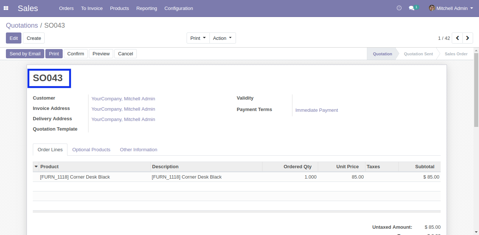Viewport: 479px width, 235px height.
Task: Click the pager 1 / 42 counter
Action: [x=444, y=38]
